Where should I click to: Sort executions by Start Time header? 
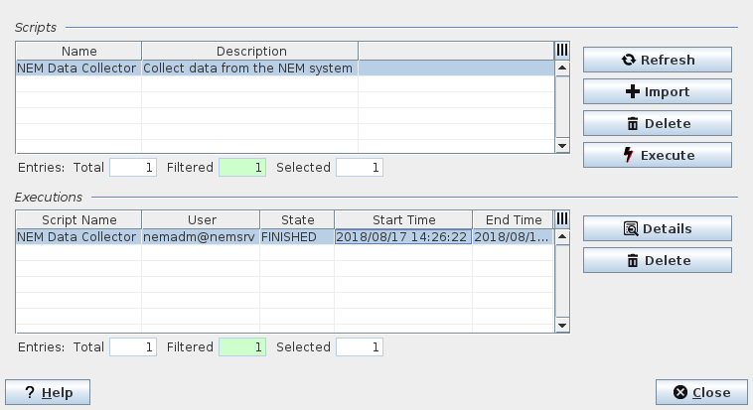tap(402, 219)
